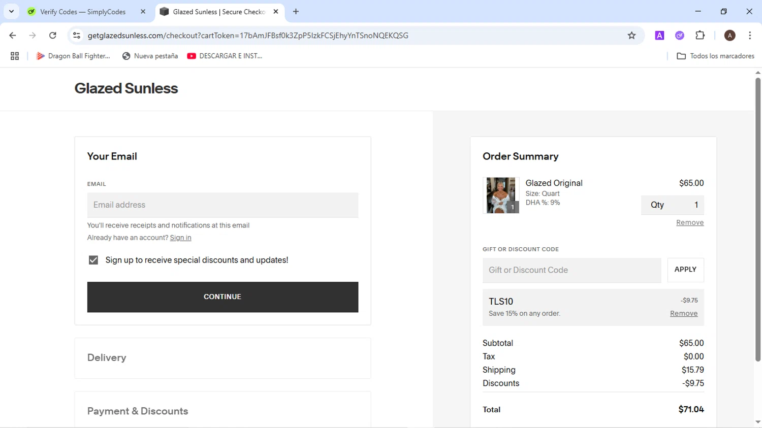The image size is (762, 428).
Task: Focus the Gift or Discount Code field
Action: [571, 270]
